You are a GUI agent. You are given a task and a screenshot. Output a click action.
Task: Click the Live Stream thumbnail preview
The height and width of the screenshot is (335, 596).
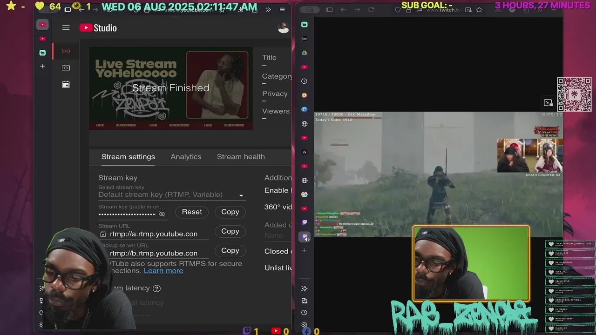click(x=170, y=88)
